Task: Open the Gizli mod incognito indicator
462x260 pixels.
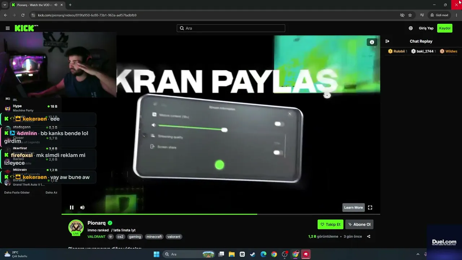Action: 439,15
